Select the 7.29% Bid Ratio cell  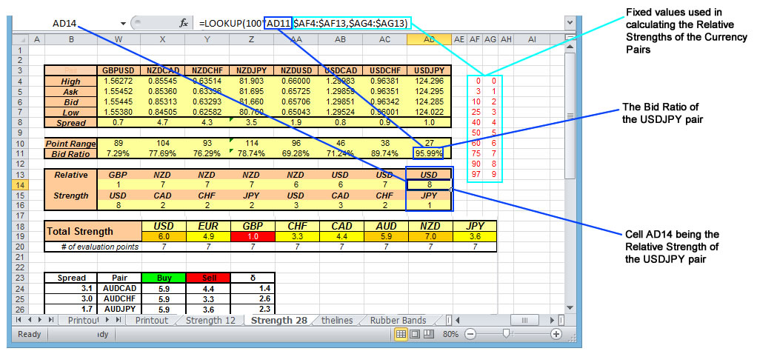pyautogui.click(x=119, y=153)
